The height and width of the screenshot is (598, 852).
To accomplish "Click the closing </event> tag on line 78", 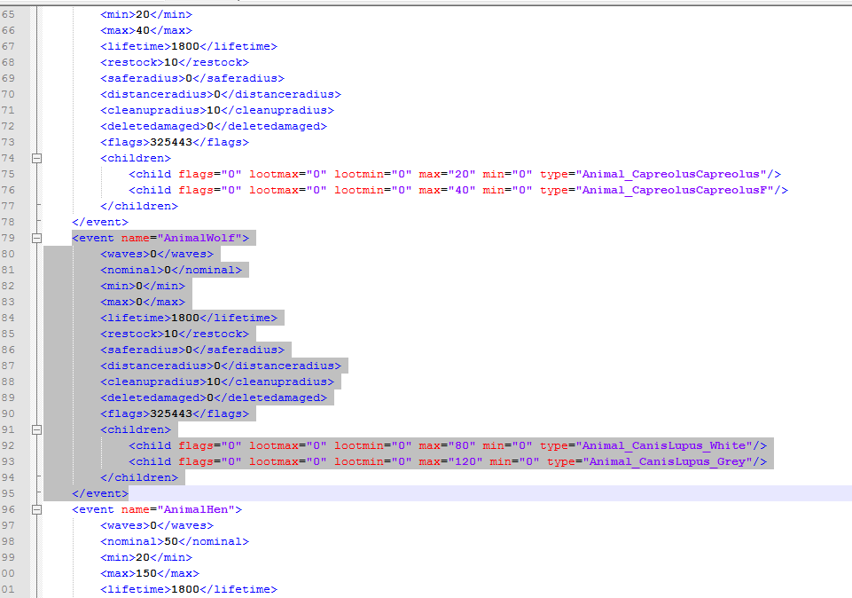I will (x=100, y=223).
